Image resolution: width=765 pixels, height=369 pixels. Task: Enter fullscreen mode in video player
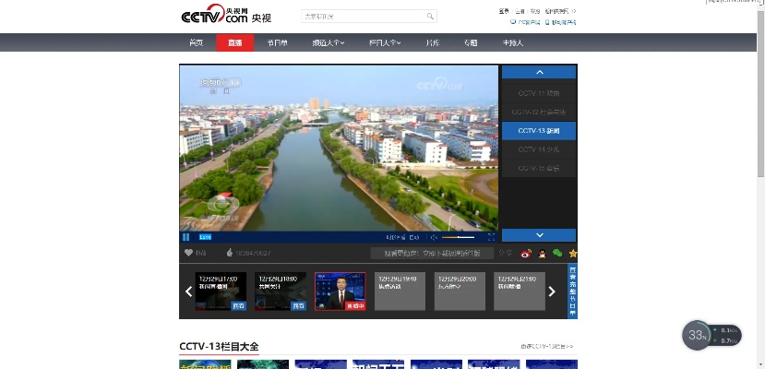coord(491,237)
